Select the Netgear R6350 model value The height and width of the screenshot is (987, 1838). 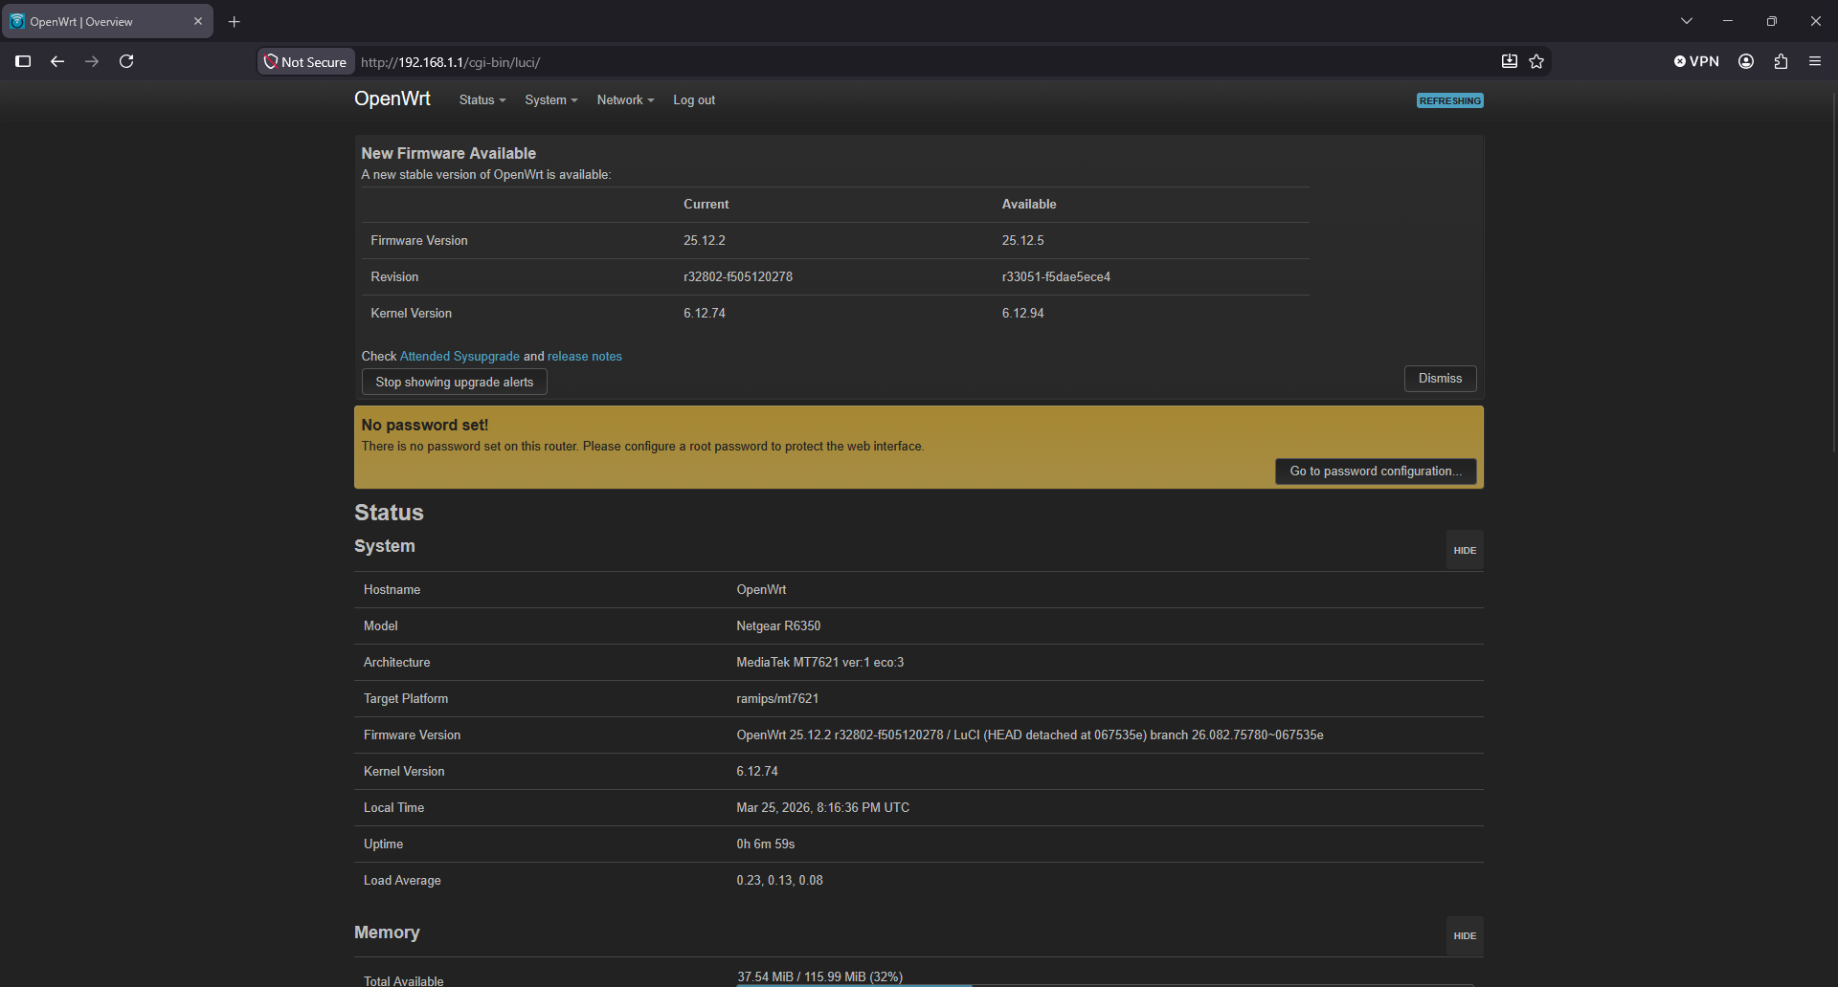pos(778,626)
